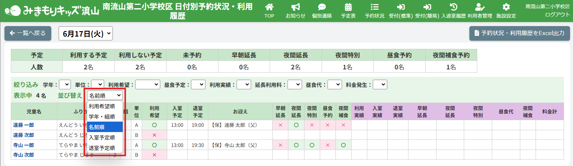Open 利用者管理 user edit icon
The width and height of the screenshot is (573, 166).
479,7
